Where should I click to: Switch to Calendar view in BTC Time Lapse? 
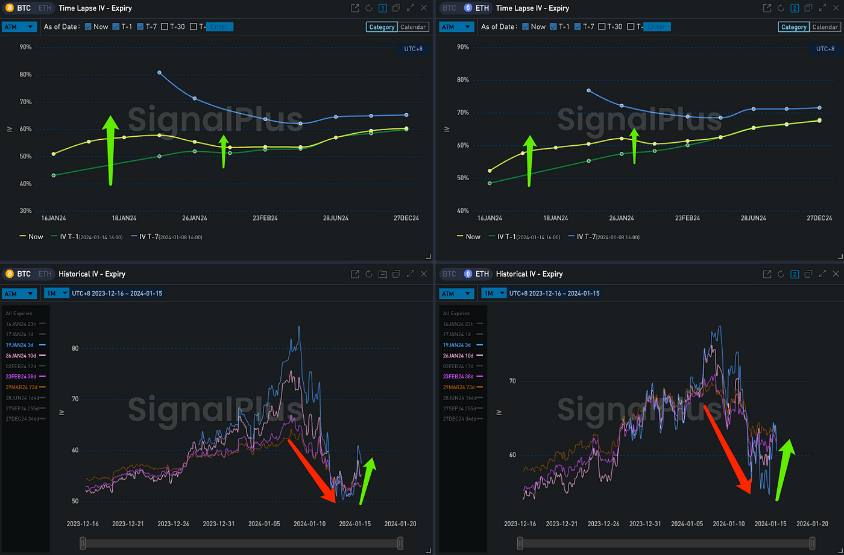click(413, 27)
